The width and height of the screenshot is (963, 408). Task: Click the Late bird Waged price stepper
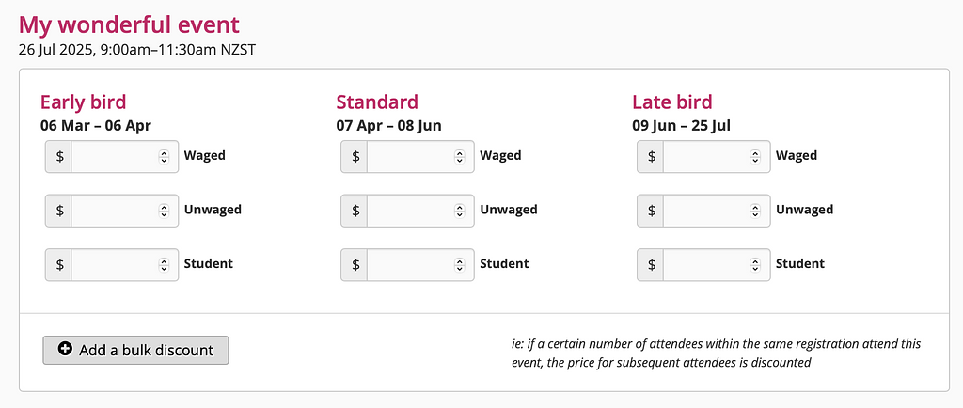tap(755, 156)
